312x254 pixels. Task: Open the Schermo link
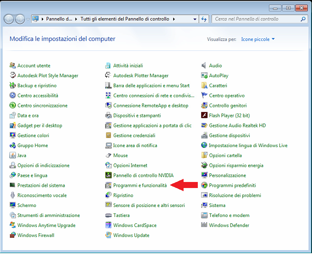tap(27, 205)
